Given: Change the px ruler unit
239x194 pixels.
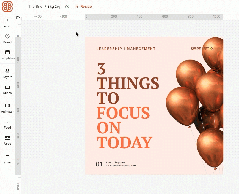Looking at the screenshot, I should tap(18, 17).
